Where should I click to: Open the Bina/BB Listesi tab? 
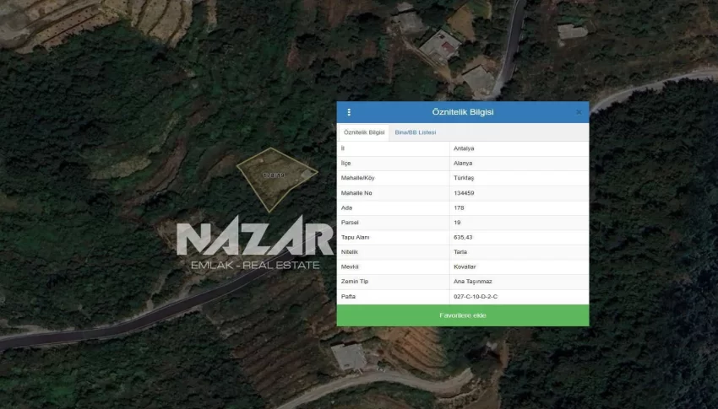415,132
